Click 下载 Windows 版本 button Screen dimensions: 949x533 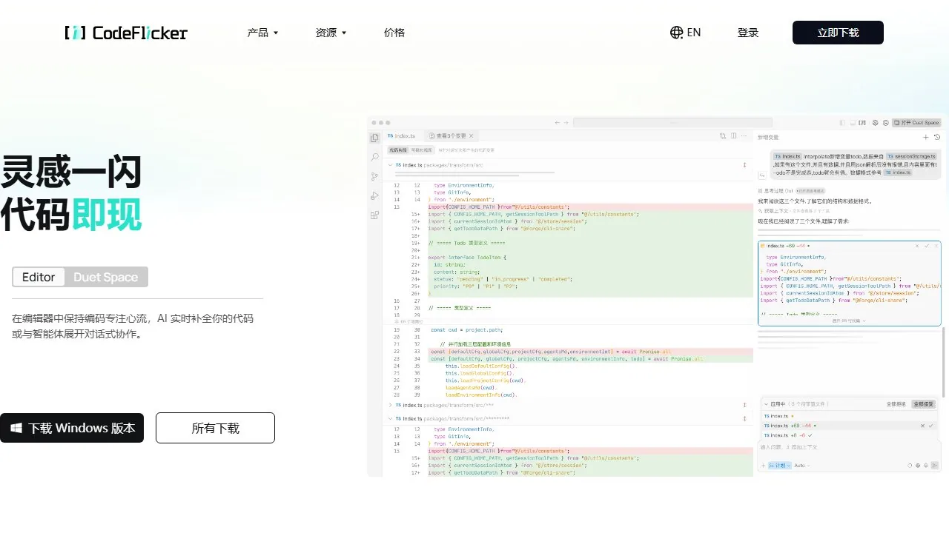pyautogui.click(x=72, y=428)
